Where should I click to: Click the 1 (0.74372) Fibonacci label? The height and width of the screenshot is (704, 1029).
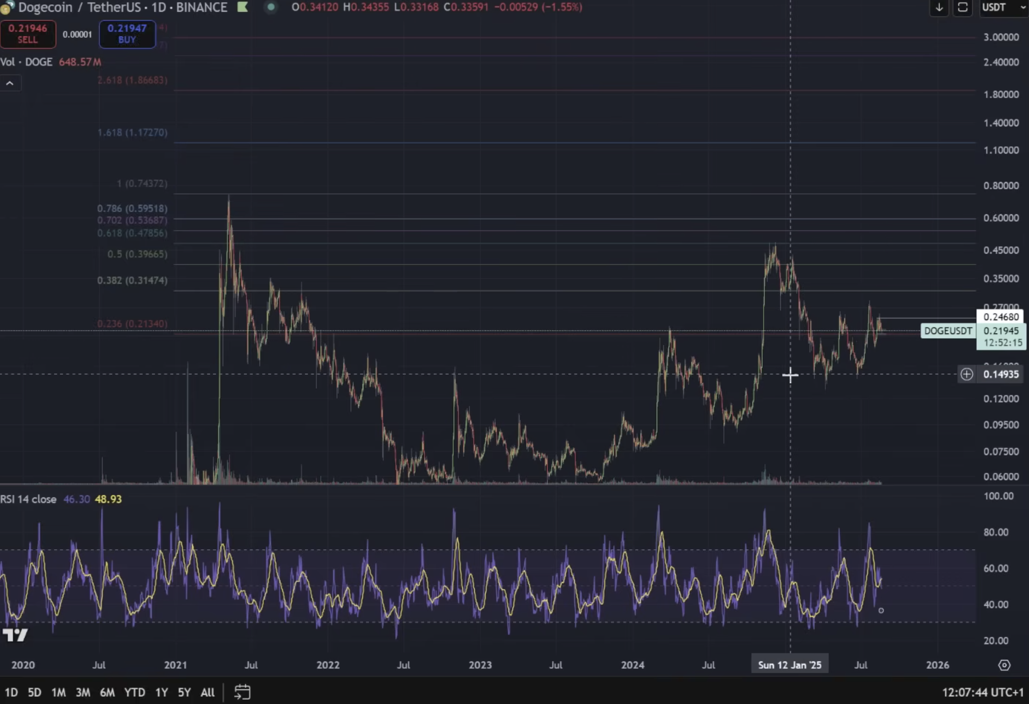(142, 183)
